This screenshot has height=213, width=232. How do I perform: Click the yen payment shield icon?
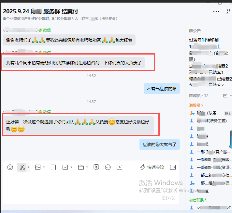click(x=96, y=167)
